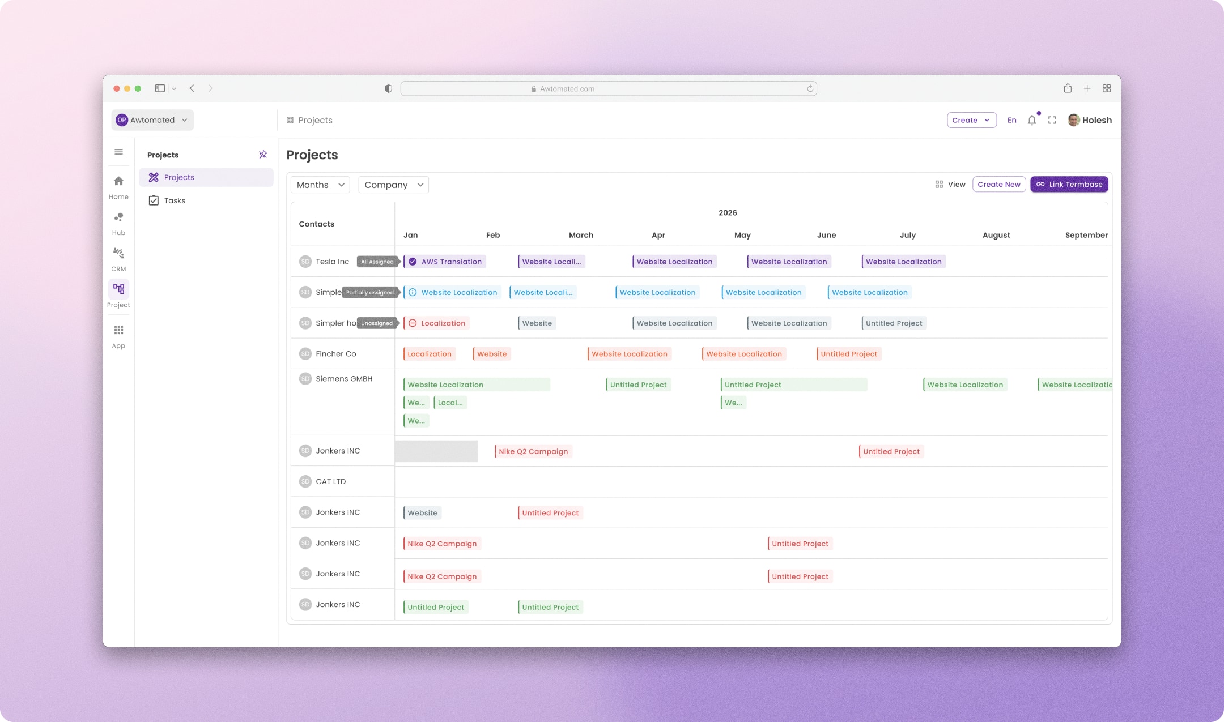Click the 2026 year label
This screenshot has height=722, width=1224.
point(728,213)
